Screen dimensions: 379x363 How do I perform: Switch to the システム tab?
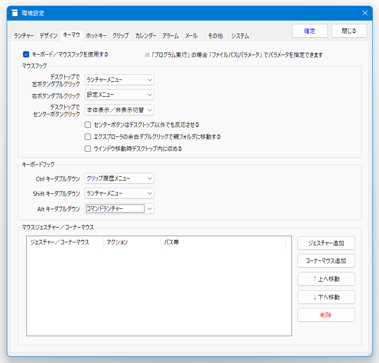pos(240,36)
